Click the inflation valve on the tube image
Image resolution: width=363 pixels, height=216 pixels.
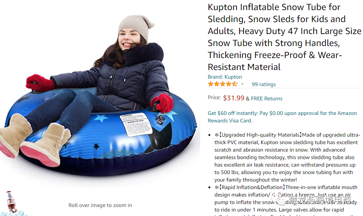[x=160, y=120]
